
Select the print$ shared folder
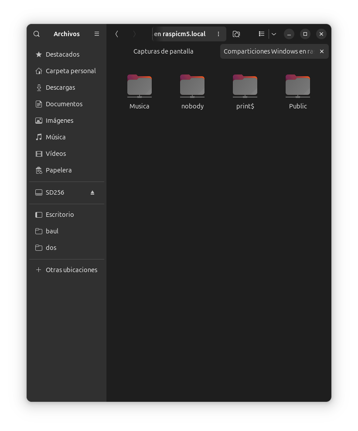pos(245,86)
